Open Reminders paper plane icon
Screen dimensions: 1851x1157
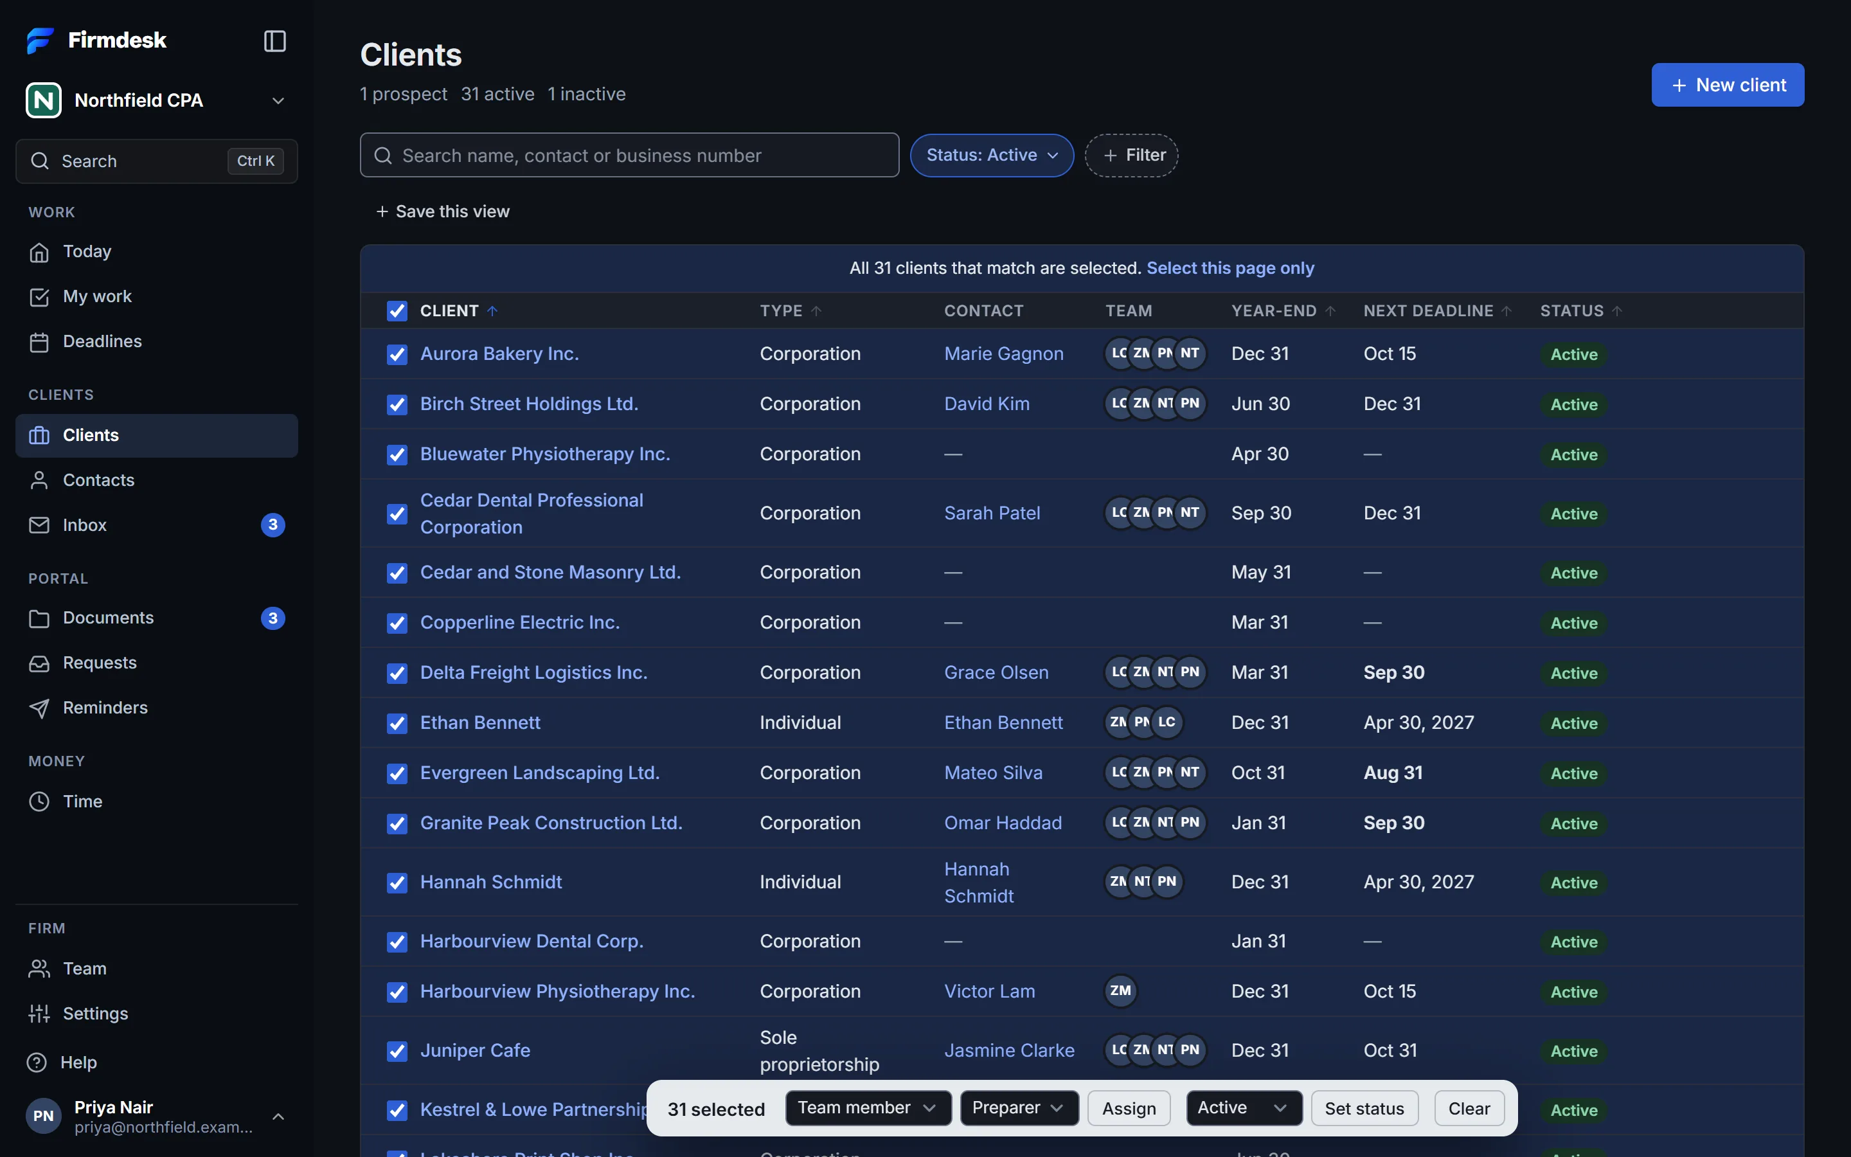pyautogui.click(x=39, y=708)
